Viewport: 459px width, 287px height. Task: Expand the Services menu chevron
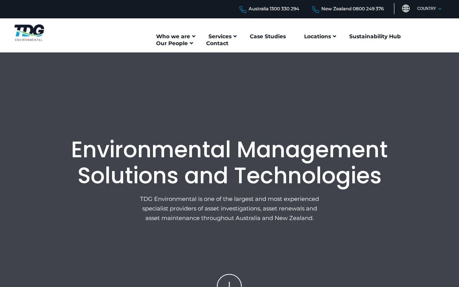(235, 36)
